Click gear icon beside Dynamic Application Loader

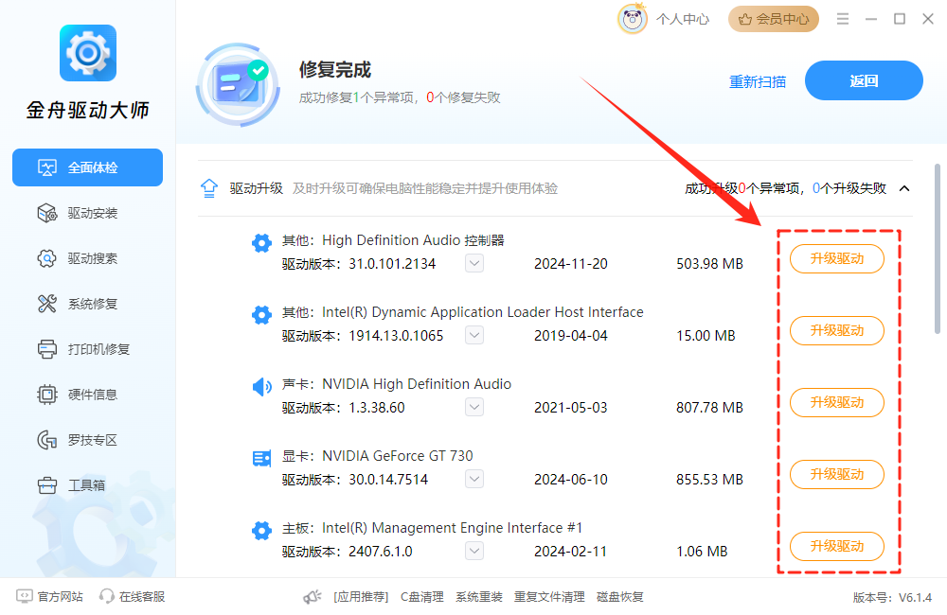pyautogui.click(x=261, y=314)
